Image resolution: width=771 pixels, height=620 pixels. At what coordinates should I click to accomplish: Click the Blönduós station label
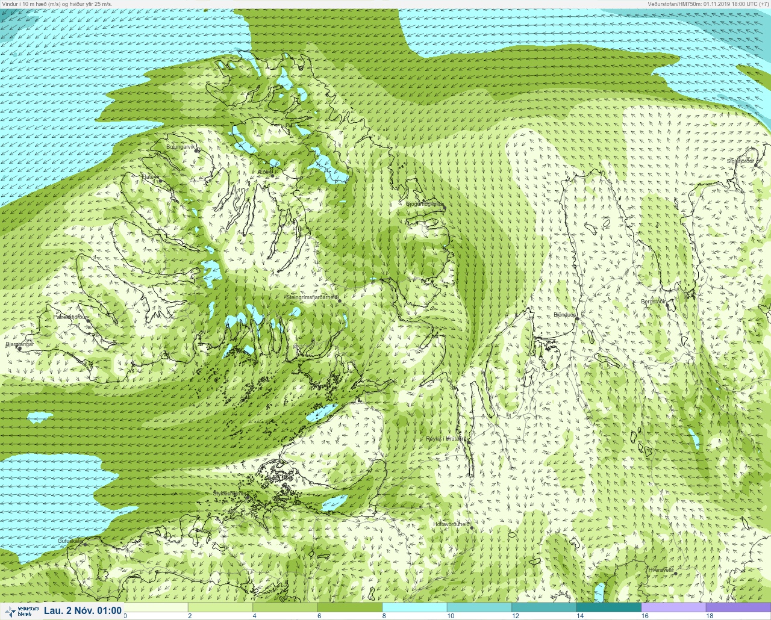[x=565, y=315]
